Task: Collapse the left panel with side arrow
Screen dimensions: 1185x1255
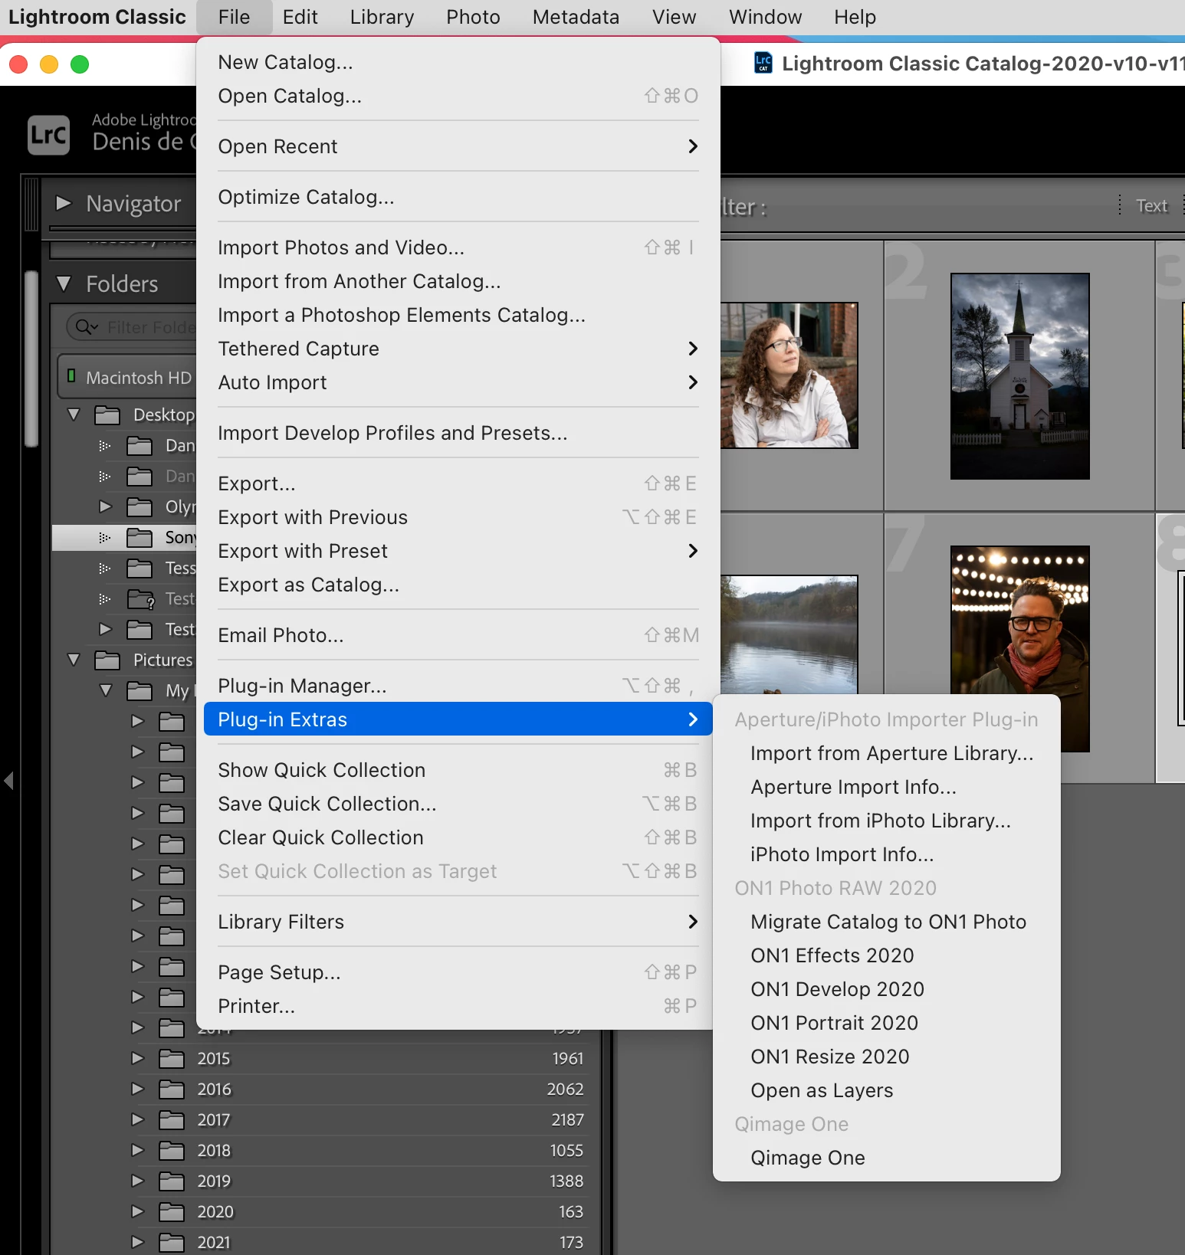Action: 9,781
